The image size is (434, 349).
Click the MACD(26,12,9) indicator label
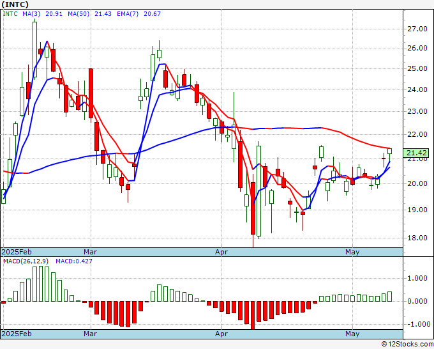coord(26,261)
